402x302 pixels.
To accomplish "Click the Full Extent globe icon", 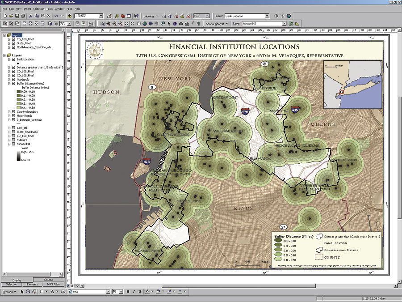I will tap(145, 23).
